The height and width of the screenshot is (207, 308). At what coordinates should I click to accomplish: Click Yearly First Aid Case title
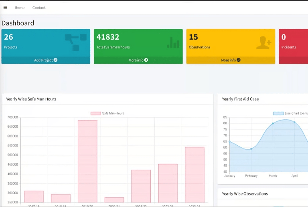click(240, 99)
